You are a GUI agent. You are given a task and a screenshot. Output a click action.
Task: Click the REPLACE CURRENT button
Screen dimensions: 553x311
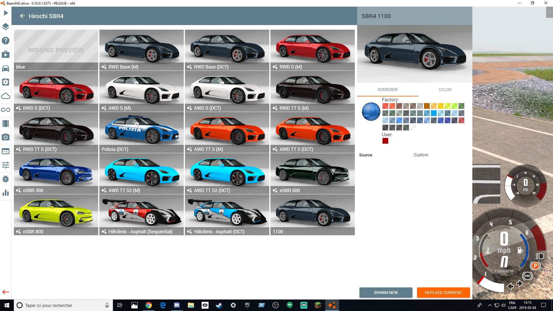point(443,292)
